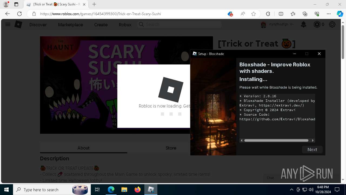
Task: Open the Collections icon
Action: pyautogui.click(x=305, y=14)
